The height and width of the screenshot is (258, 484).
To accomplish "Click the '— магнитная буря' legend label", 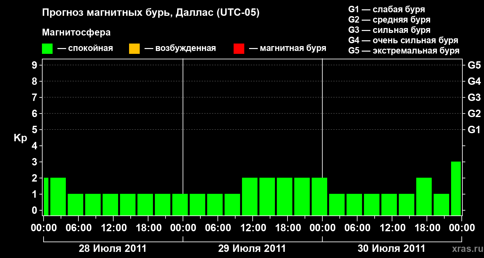I will 287,48.
